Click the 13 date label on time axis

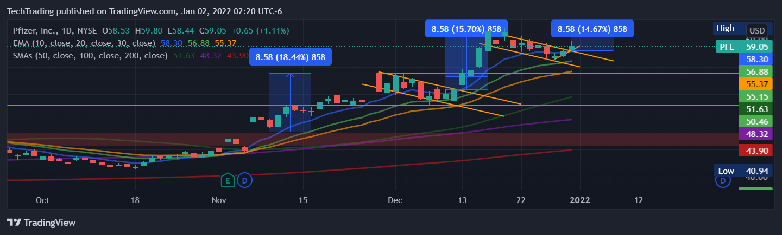point(462,200)
